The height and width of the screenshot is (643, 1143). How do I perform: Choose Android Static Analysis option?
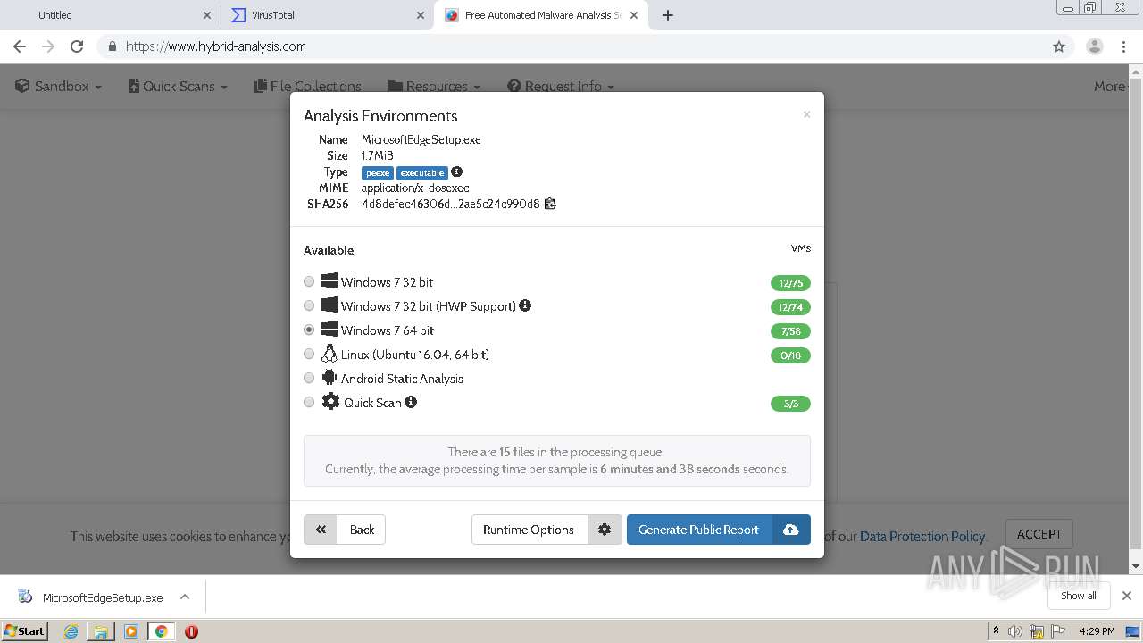point(309,378)
